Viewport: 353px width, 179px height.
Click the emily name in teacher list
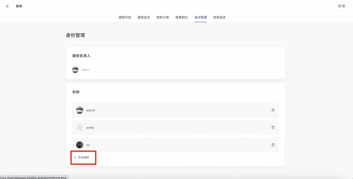click(x=90, y=128)
